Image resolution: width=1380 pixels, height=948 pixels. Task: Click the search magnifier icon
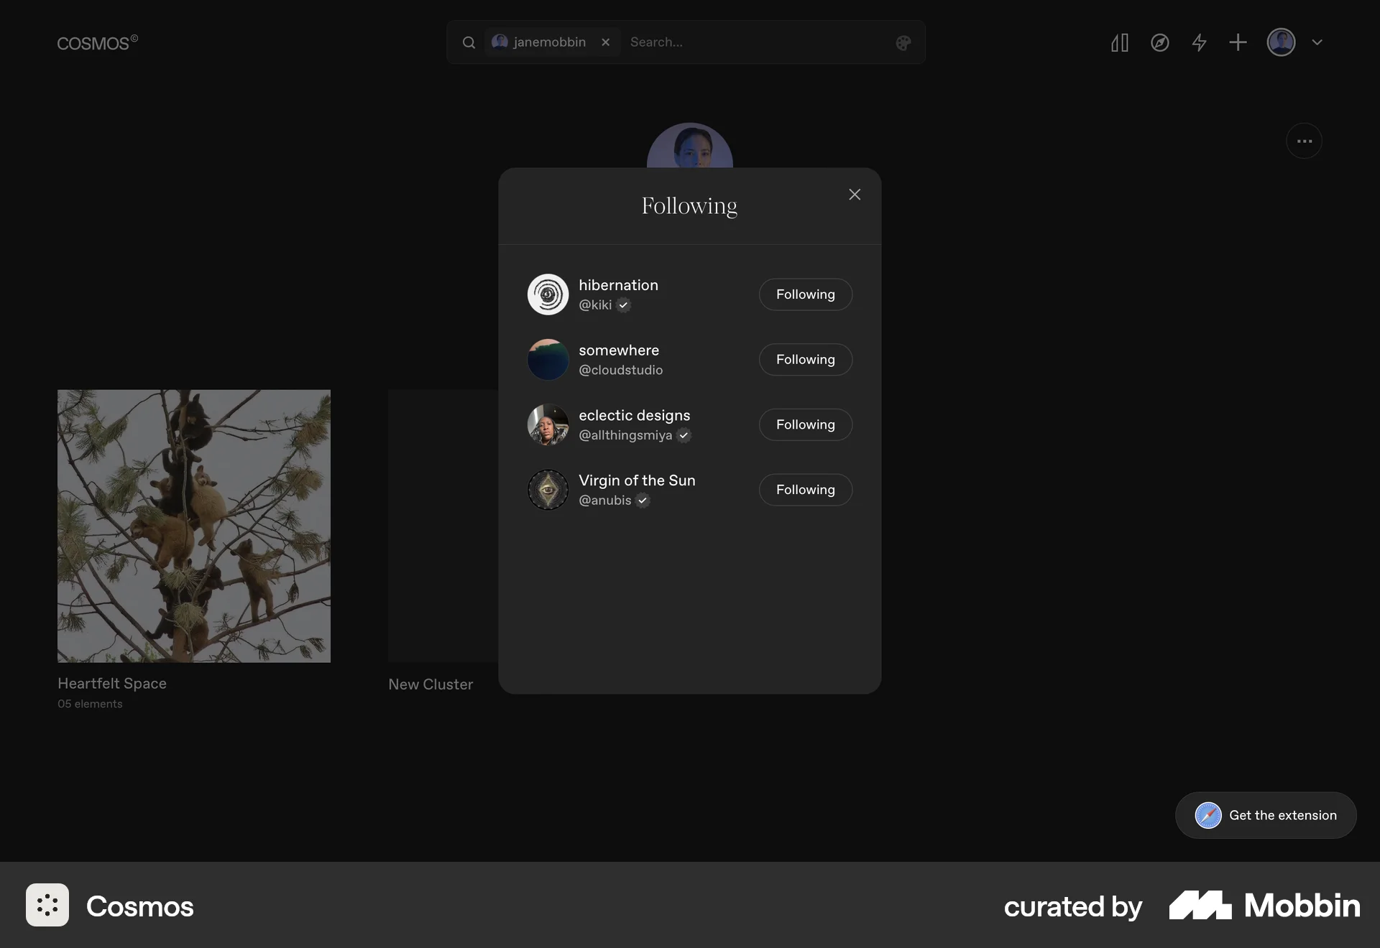point(469,42)
